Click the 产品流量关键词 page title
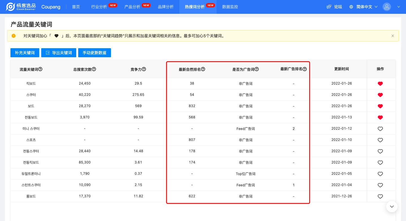This screenshot has height=221, width=406. [x=31, y=25]
